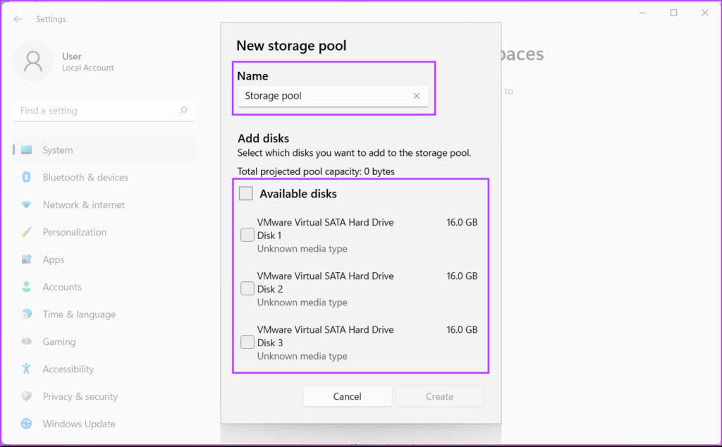Open the System settings category
Viewport: 722px width, 447px height.
[x=58, y=150]
